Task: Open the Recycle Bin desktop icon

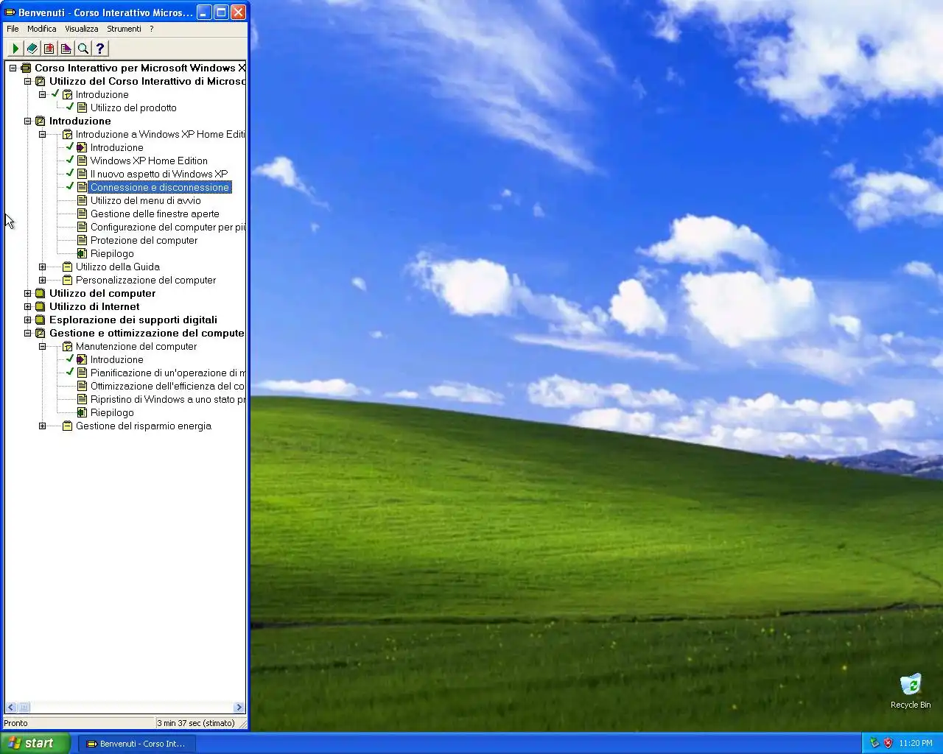Action: pos(911,691)
